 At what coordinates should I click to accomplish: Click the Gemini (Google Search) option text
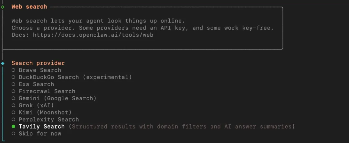[x=58, y=98]
